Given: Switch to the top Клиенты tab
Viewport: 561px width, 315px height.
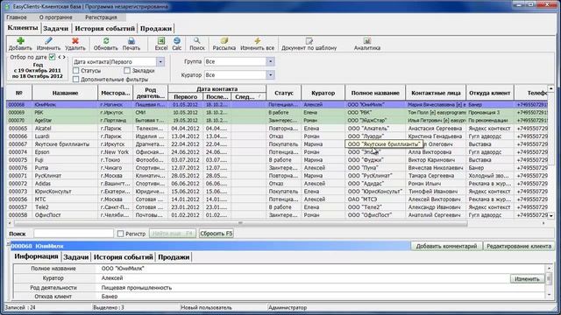Looking at the screenshot, I should [23, 28].
